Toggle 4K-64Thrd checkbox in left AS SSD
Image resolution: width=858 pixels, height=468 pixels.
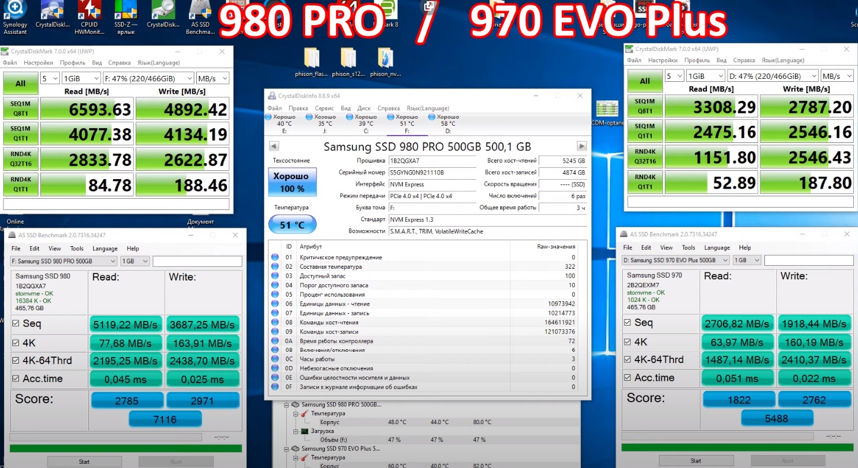(16, 361)
